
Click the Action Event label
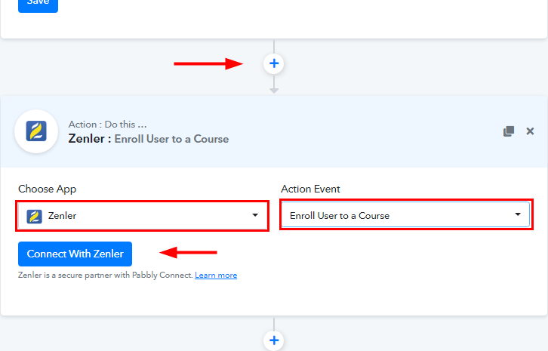(310, 189)
